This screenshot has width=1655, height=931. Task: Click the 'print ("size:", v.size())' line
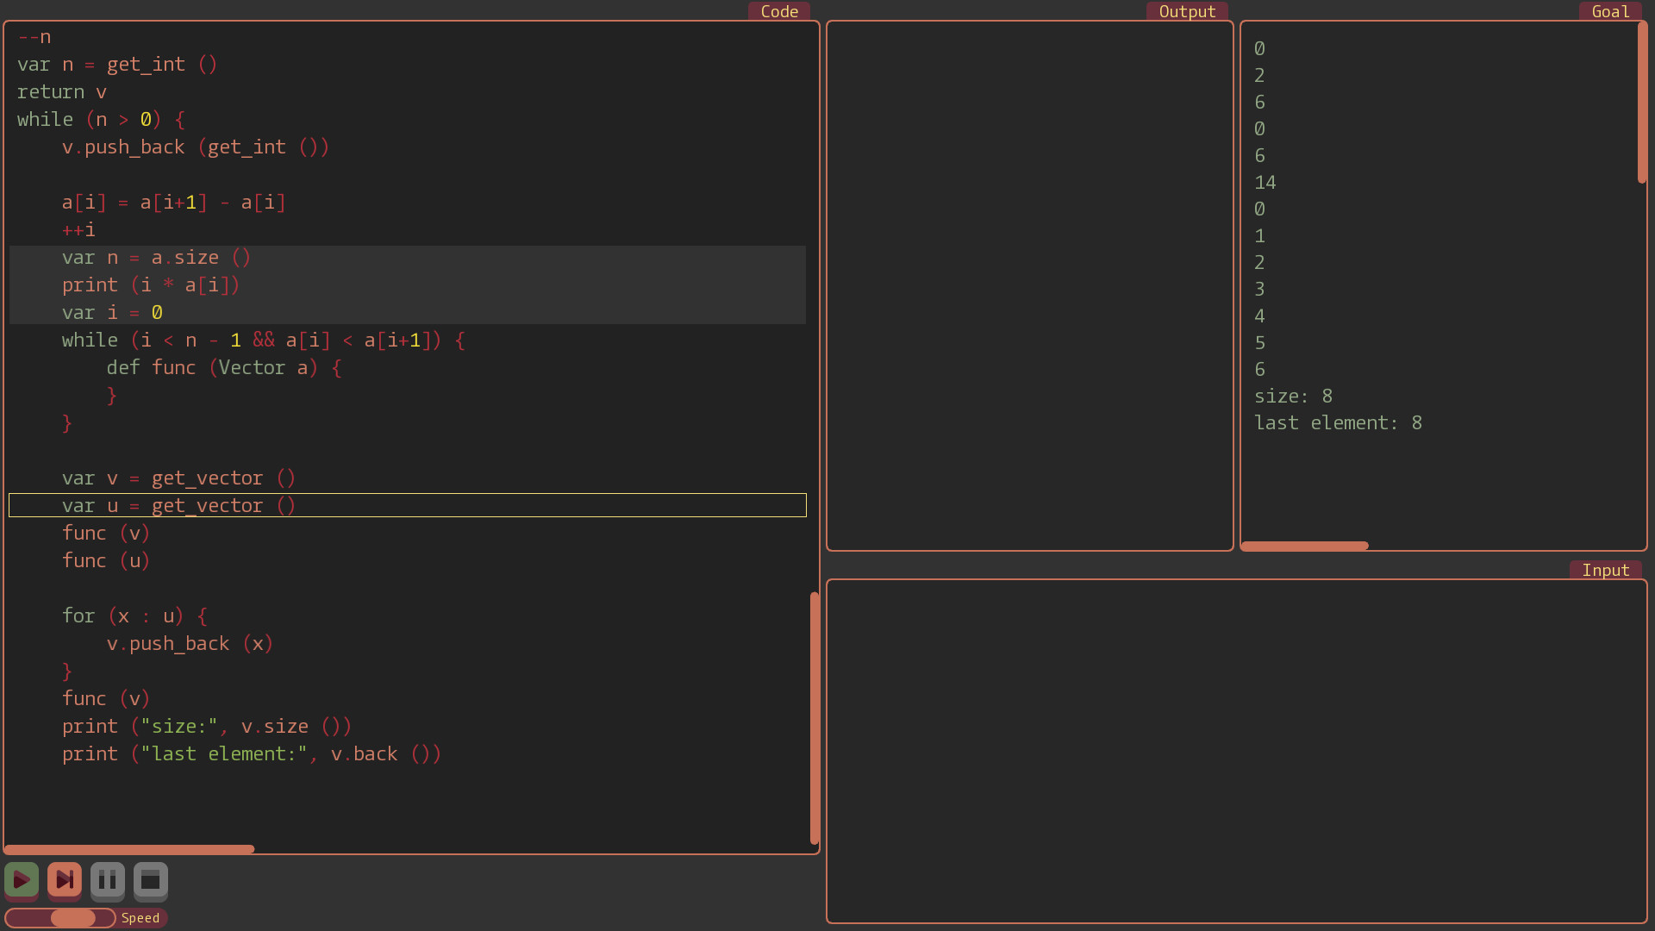207,726
